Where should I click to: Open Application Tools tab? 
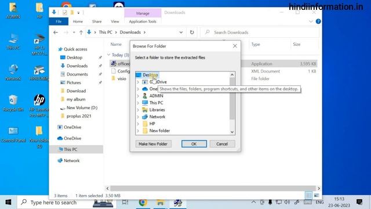coord(143,21)
